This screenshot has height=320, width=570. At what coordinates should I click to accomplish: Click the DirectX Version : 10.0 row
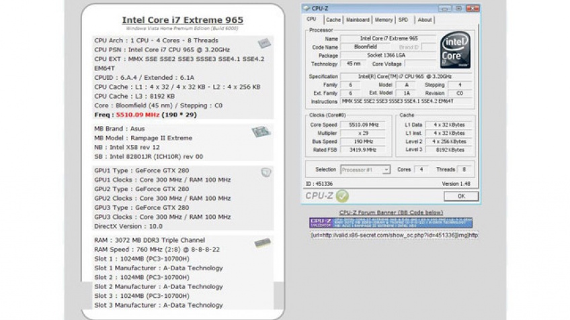coord(128,226)
